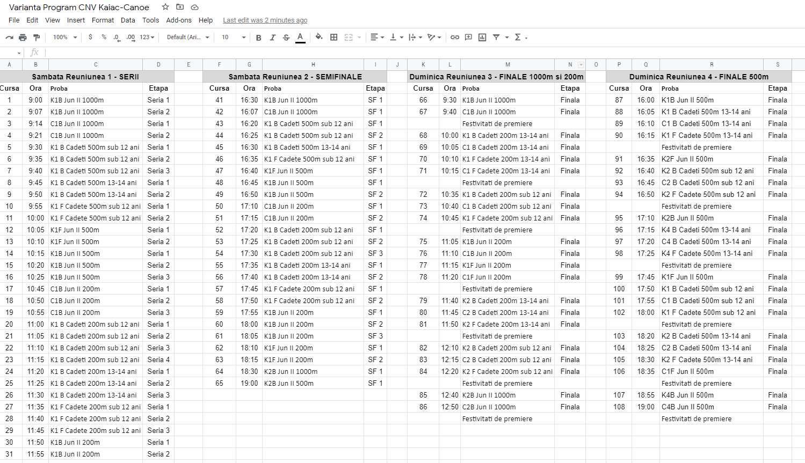This screenshot has height=463, width=805.
Task: Insert a chart
Action: pos(482,37)
